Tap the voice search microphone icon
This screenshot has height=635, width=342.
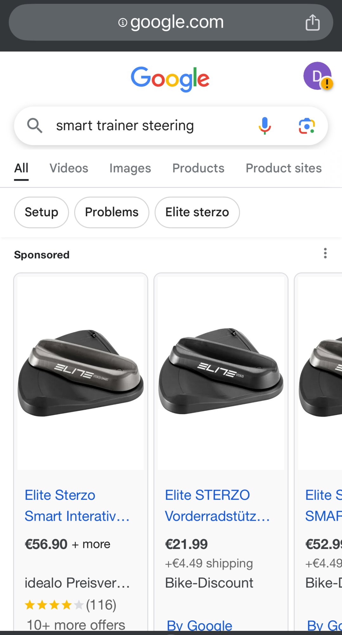coord(265,126)
